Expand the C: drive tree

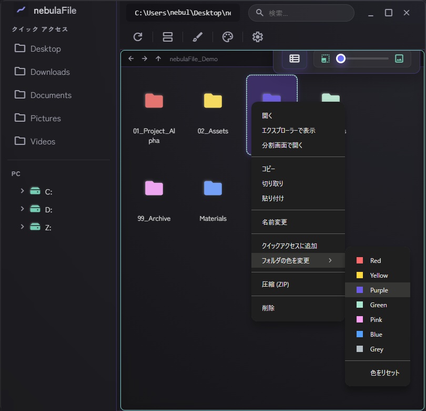click(22, 191)
